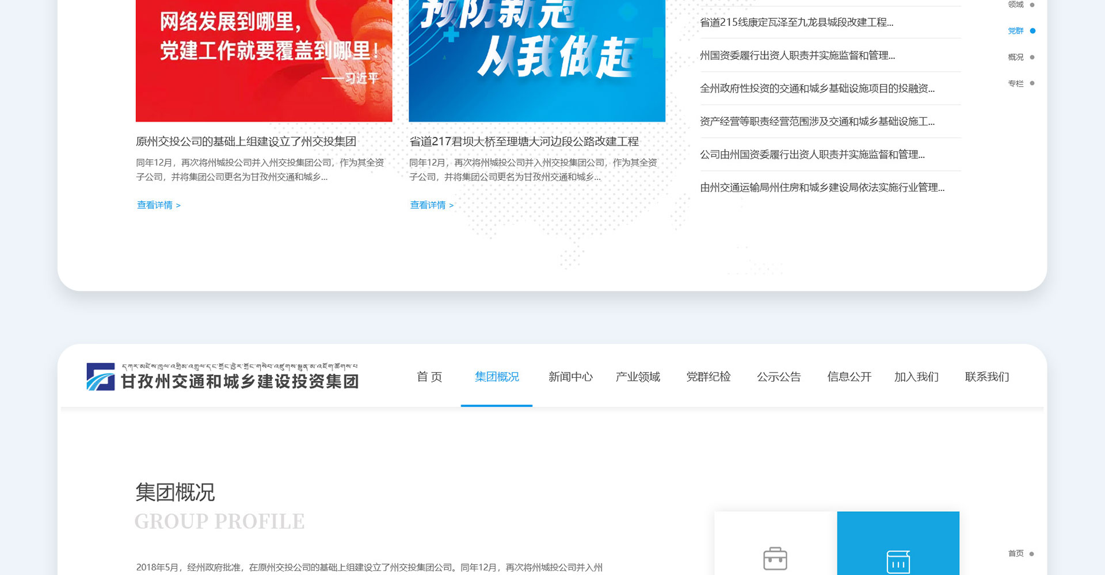Switch to the 集团概况 nav tab
The width and height of the screenshot is (1105, 575).
pos(497,377)
